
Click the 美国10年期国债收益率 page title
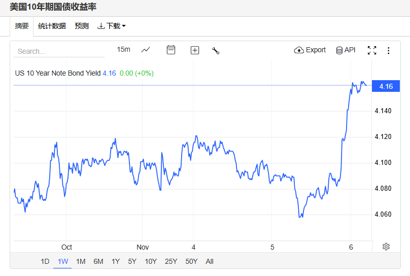pos(53,7)
